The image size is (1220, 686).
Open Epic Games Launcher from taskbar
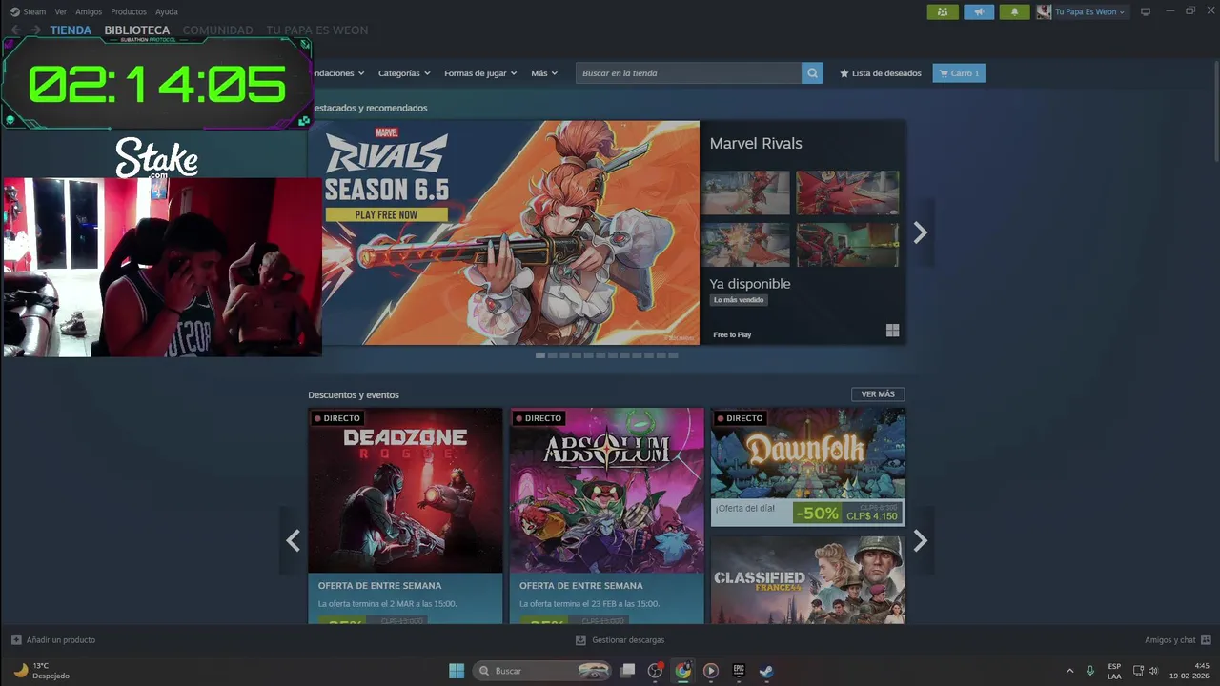739,671
